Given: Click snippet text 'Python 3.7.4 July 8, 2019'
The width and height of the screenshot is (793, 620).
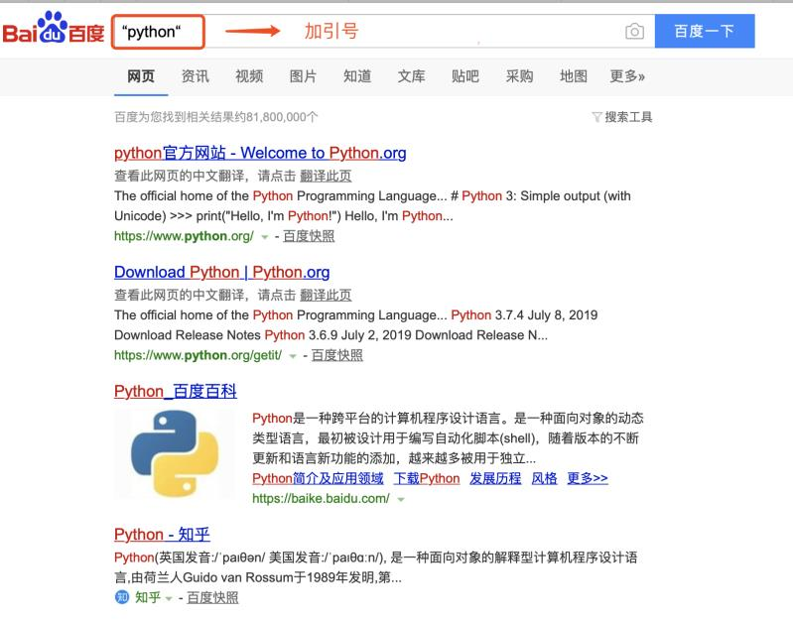Looking at the screenshot, I should pyautogui.click(x=524, y=314).
